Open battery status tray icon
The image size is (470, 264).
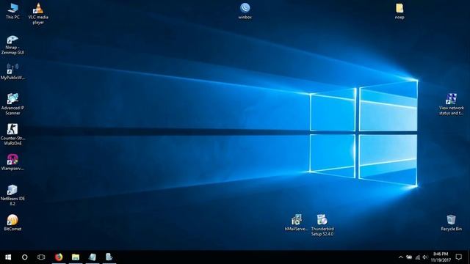[409, 257]
